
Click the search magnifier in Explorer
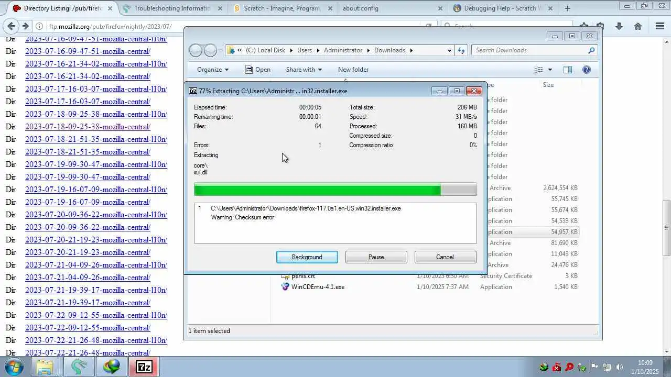tap(591, 50)
